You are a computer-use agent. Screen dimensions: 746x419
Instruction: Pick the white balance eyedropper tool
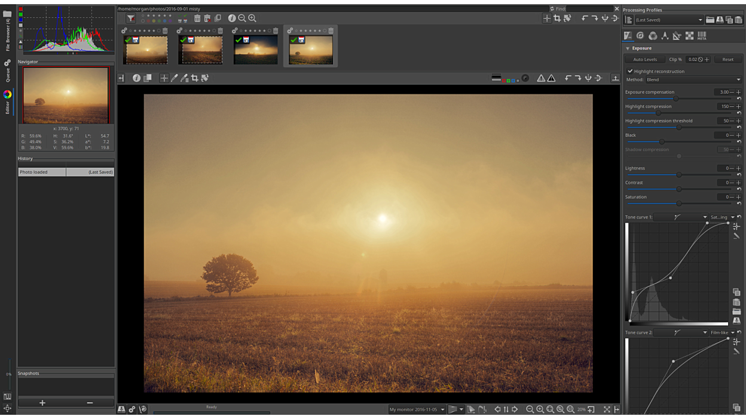(x=175, y=78)
